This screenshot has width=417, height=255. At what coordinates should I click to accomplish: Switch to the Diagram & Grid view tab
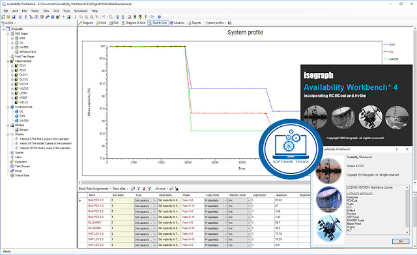click(x=134, y=23)
